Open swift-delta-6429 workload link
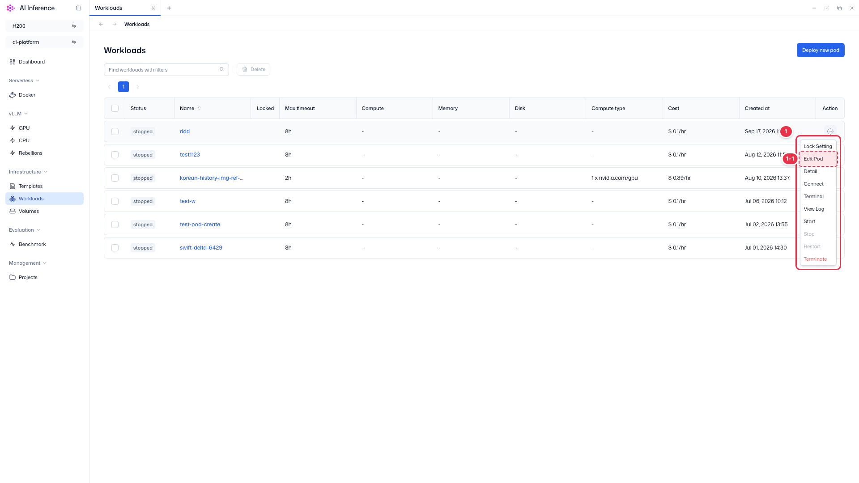Screen dimensions: 859x483 [201, 248]
